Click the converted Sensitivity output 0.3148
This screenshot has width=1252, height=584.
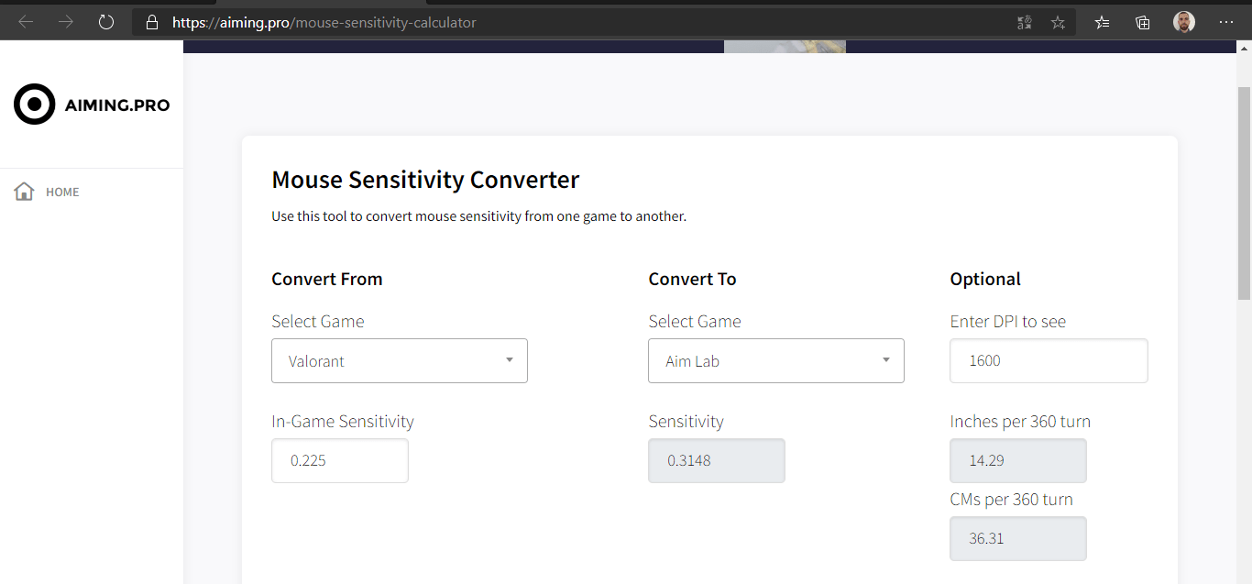click(717, 460)
